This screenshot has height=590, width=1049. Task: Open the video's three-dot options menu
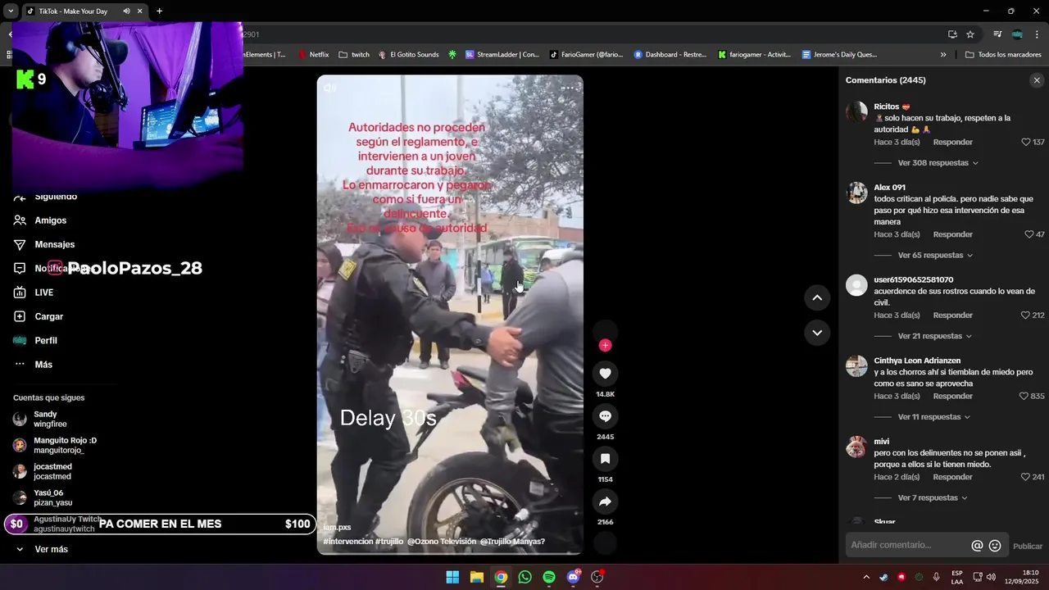[x=568, y=88]
